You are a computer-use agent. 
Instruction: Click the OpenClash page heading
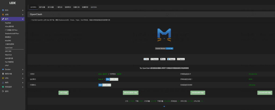(x=36, y=14)
